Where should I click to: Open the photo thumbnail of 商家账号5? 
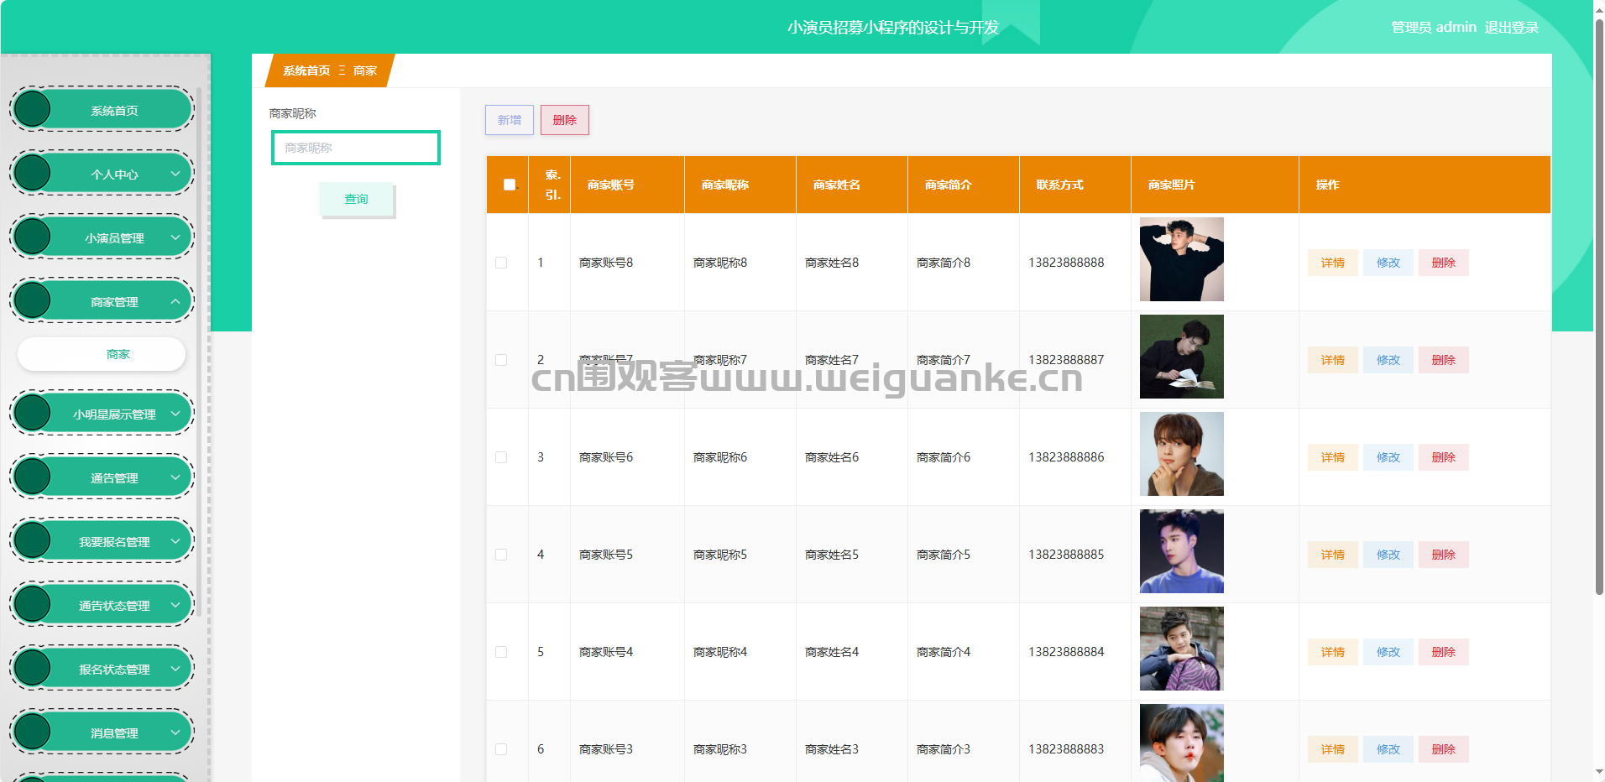tap(1182, 551)
